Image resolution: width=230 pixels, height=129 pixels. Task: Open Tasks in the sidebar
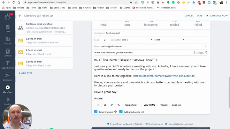[x=8, y=29]
